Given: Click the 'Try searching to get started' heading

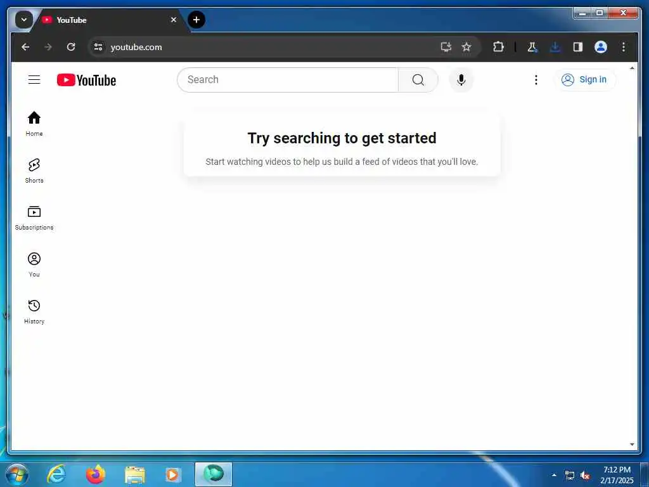Looking at the screenshot, I should 342,138.
